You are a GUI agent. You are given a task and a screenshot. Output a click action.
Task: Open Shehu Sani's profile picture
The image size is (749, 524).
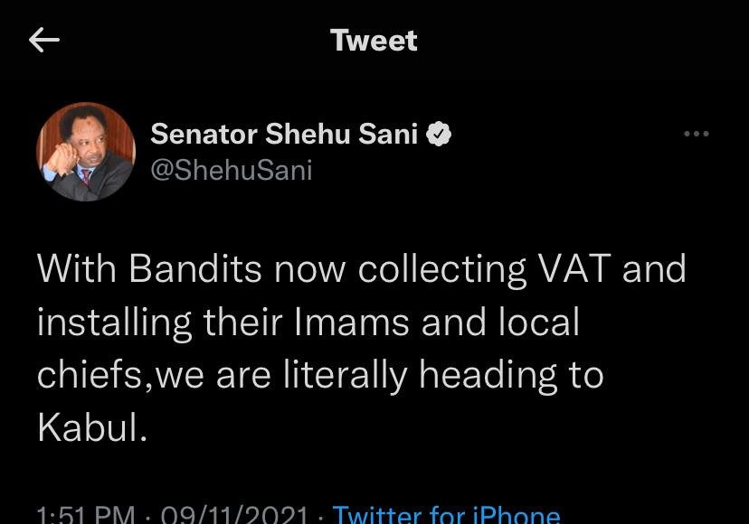click(85, 151)
